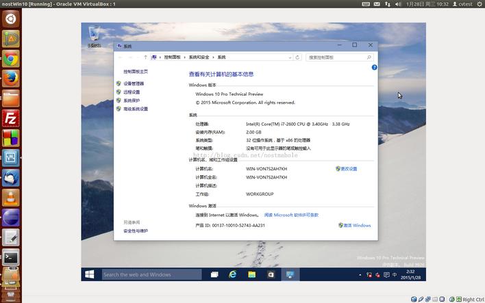
Task: Open the help question mark icon
Action: pyautogui.click(x=374, y=67)
